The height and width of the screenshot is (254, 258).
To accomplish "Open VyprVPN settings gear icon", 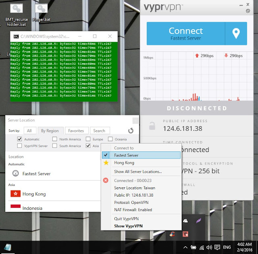I will (248, 11).
